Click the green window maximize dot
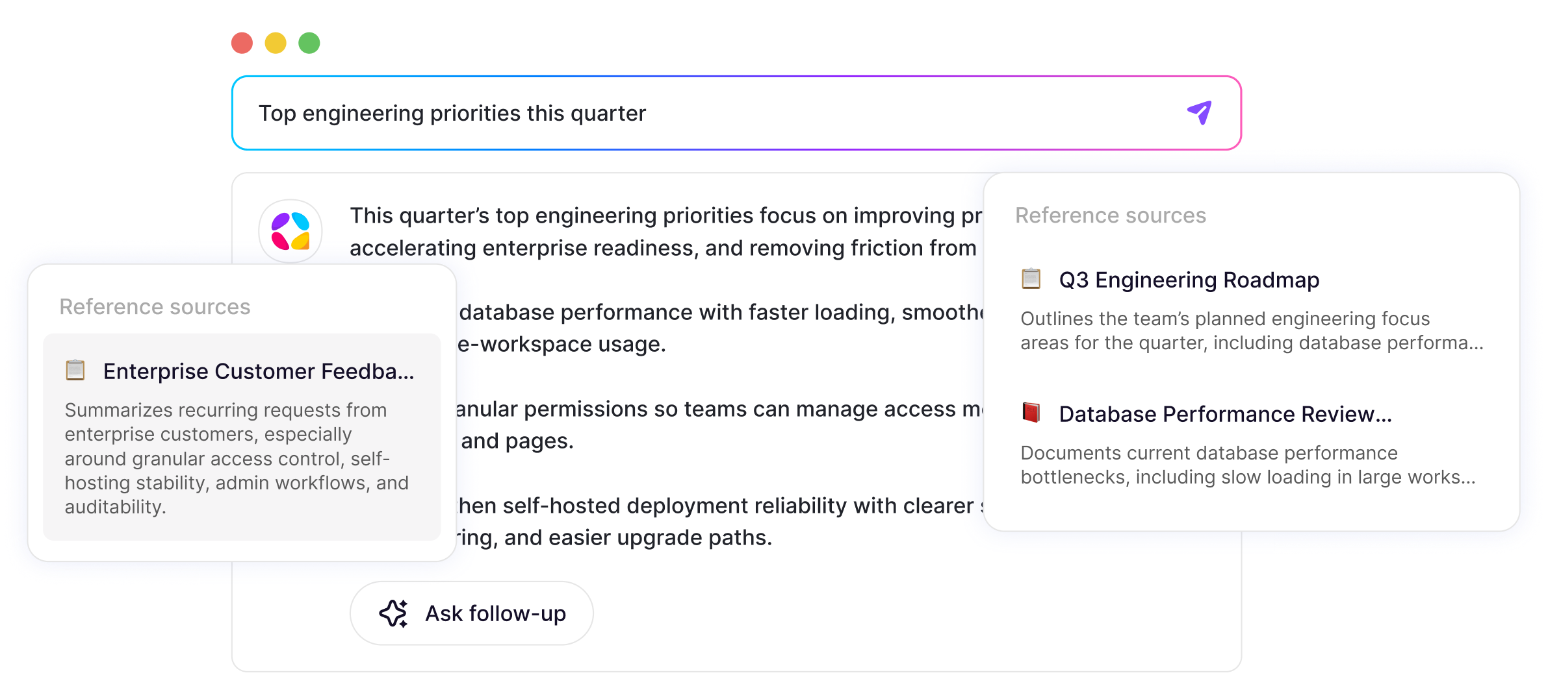1548x688 pixels. tap(309, 43)
